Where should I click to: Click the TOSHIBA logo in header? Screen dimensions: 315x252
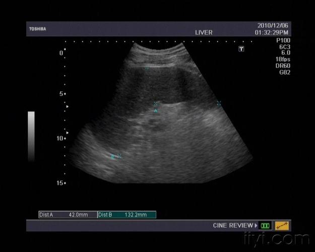pos(37,29)
